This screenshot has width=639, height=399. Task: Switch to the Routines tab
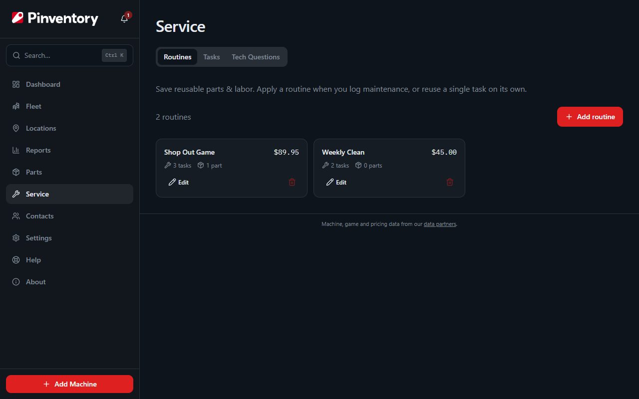click(x=178, y=57)
